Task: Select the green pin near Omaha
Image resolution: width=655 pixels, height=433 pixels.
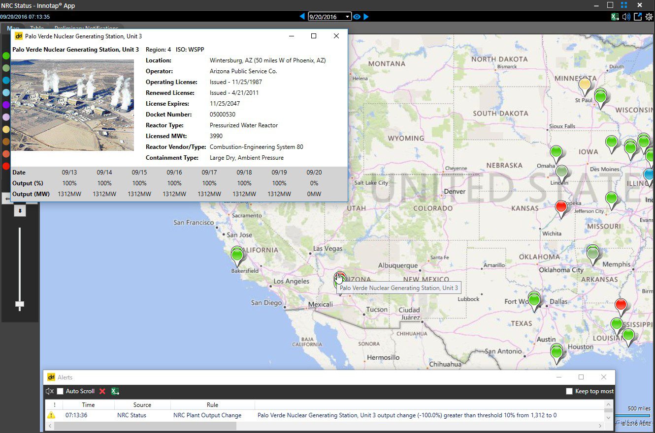Action: pyautogui.click(x=556, y=154)
